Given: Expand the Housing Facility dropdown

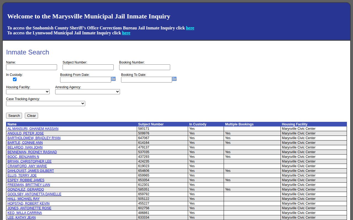Looking at the screenshot, I should [x=28, y=92].
